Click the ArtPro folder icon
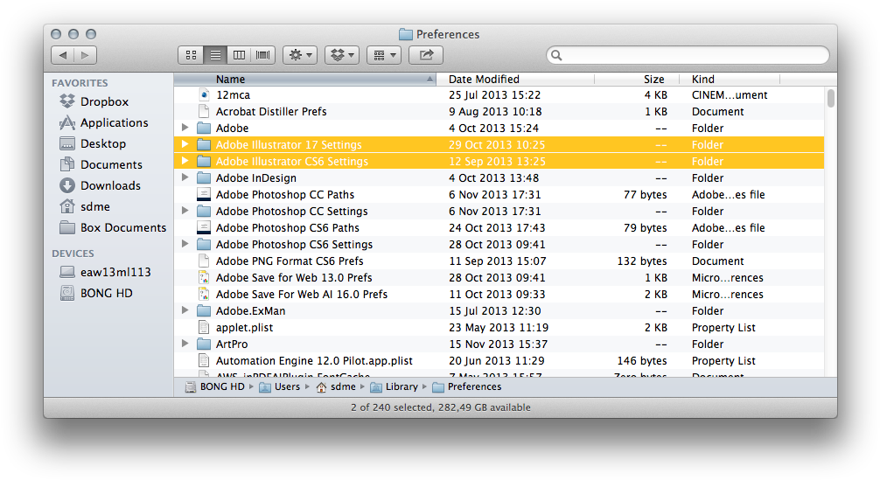Image resolution: width=880 pixels, height=480 pixels. click(204, 344)
